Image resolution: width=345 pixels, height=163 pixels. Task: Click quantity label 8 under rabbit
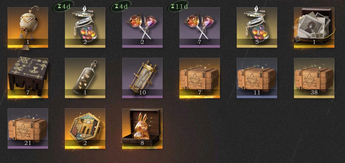point(142,143)
